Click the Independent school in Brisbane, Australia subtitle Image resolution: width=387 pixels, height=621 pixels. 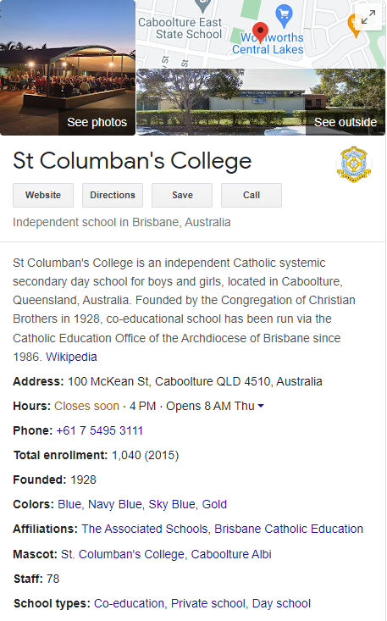(121, 222)
